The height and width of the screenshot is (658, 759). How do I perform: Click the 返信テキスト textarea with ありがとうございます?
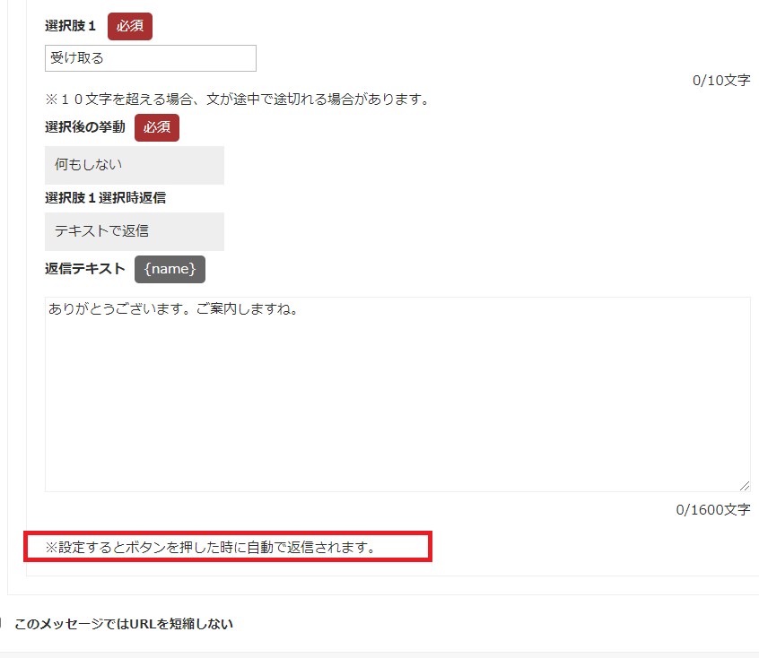pyautogui.click(x=397, y=394)
